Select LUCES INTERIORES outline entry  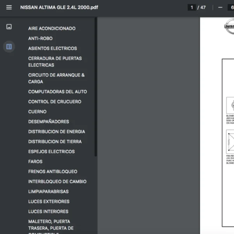tap(48, 212)
